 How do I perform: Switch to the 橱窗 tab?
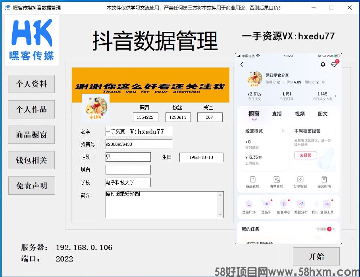254,114
